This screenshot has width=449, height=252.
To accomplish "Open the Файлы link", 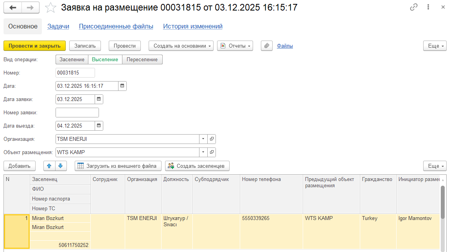I will click(x=285, y=46).
